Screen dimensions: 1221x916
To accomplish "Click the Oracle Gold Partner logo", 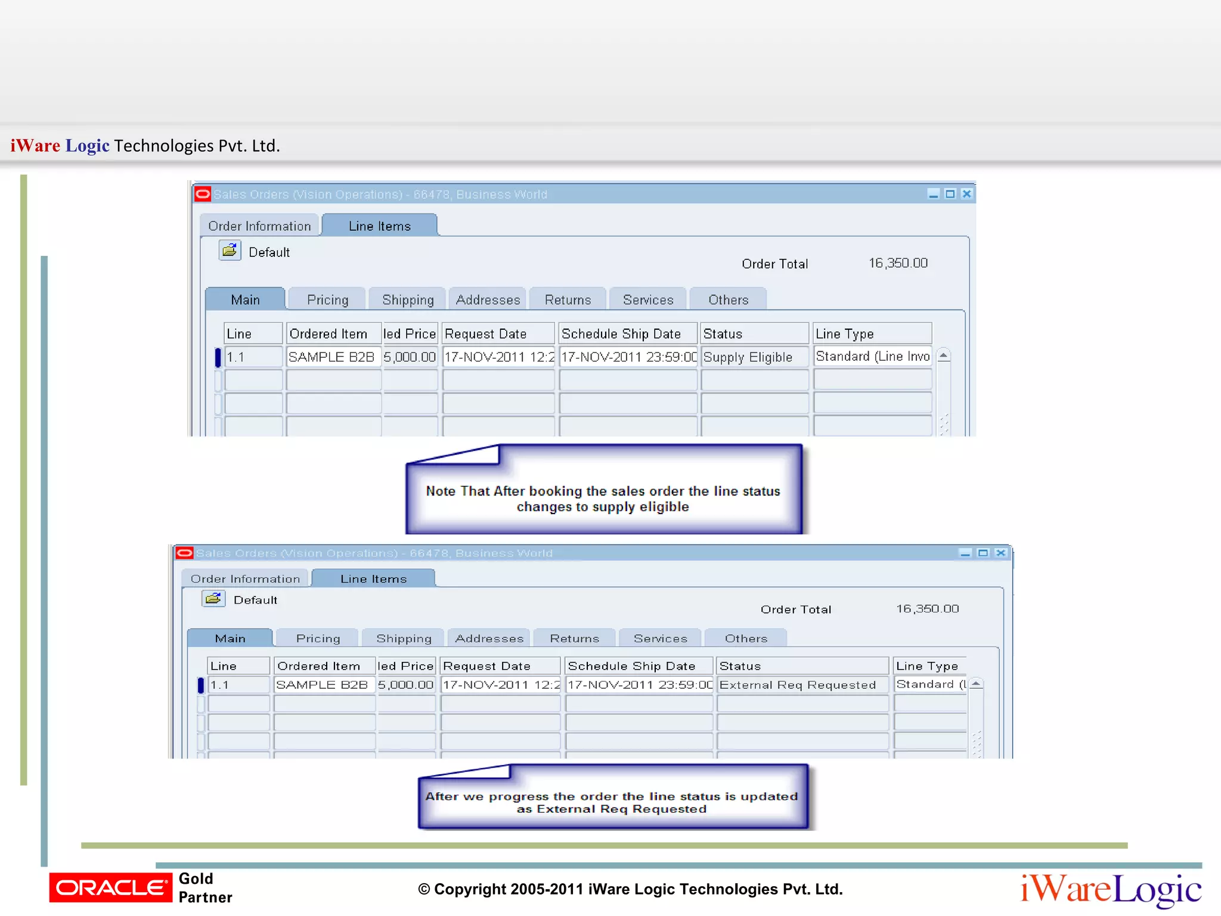I will [x=141, y=888].
